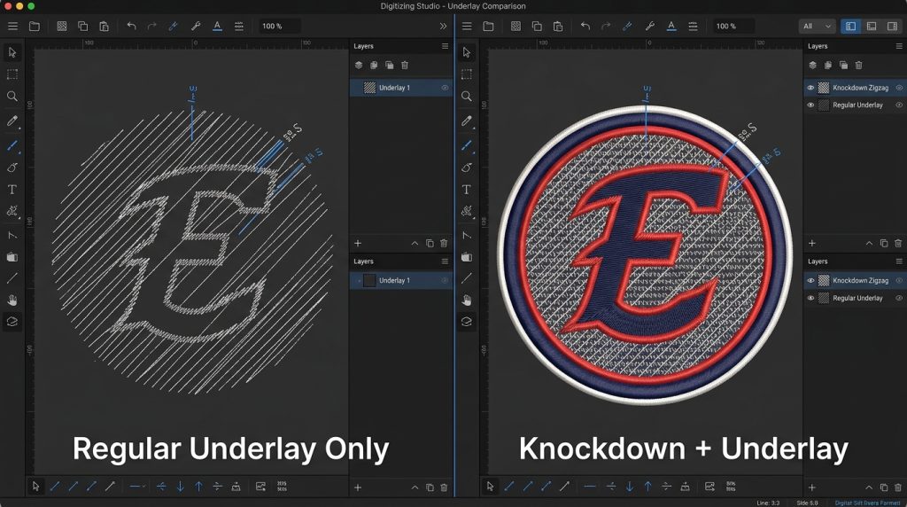The height and width of the screenshot is (507, 907).
Task: Open the options menu of upper right Layers panel
Action: pos(899,46)
